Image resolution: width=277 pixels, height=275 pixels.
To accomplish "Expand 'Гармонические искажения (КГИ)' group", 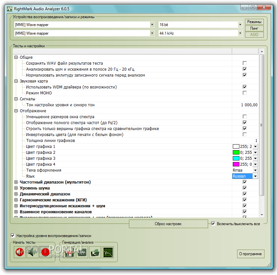I will tap(16, 200).
